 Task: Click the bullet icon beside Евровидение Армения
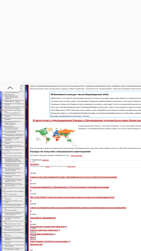(x=3, y=107)
